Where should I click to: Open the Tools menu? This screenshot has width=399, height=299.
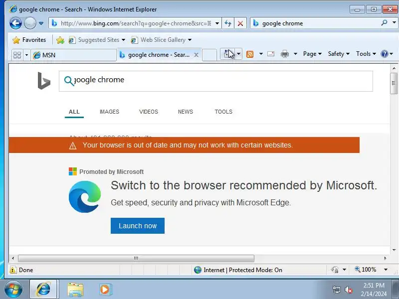tap(366, 54)
